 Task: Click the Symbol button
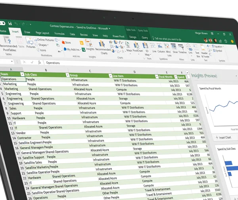(x=217, y=51)
